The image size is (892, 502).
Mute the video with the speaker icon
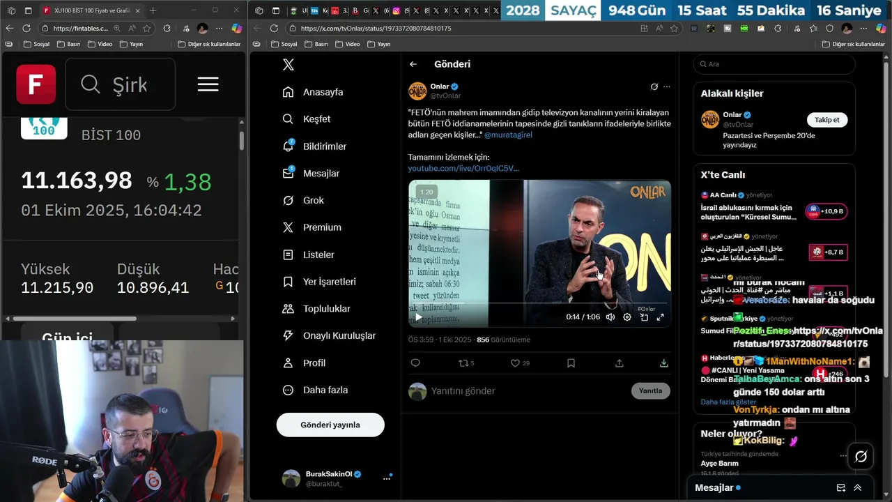point(610,317)
